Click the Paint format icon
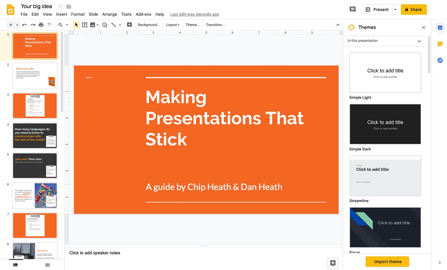The image size is (447, 270). [x=49, y=25]
